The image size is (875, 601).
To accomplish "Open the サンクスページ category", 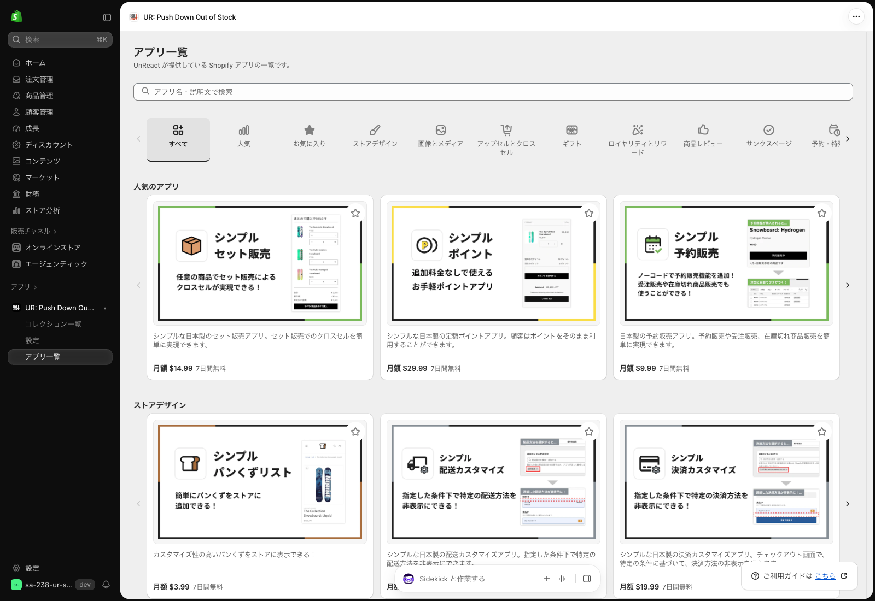I will pos(769,139).
